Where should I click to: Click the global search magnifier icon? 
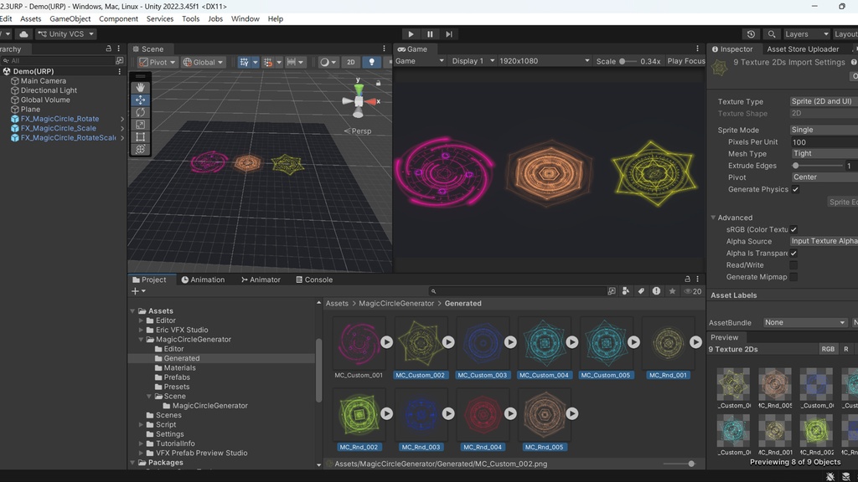(772, 33)
